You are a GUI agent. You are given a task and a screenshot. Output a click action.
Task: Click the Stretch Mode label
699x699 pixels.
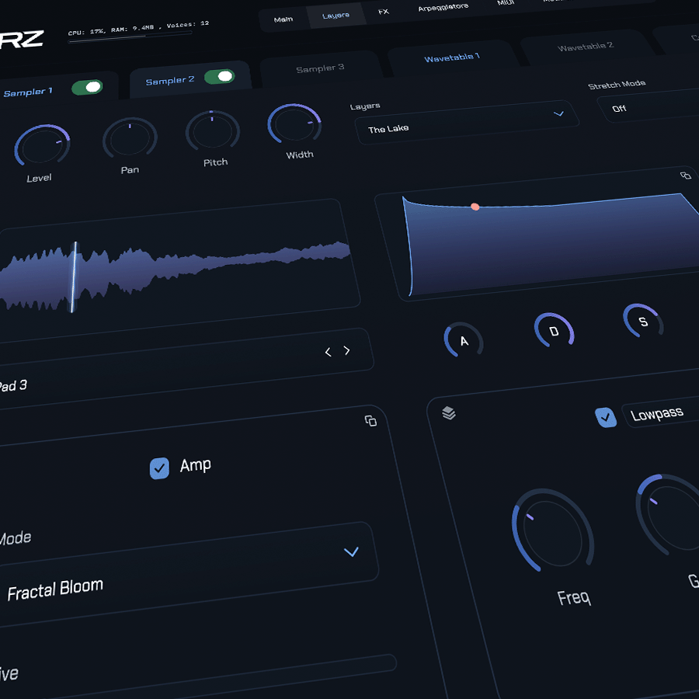point(617,84)
